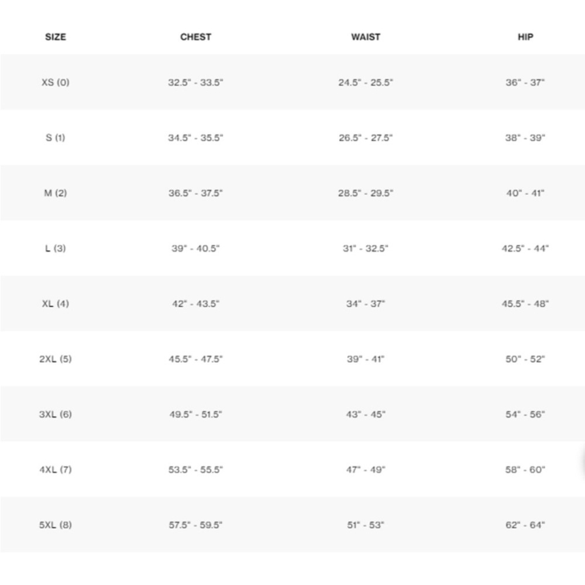
Task: Click hip measurement 45.5" - 48"
Action: (x=525, y=304)
